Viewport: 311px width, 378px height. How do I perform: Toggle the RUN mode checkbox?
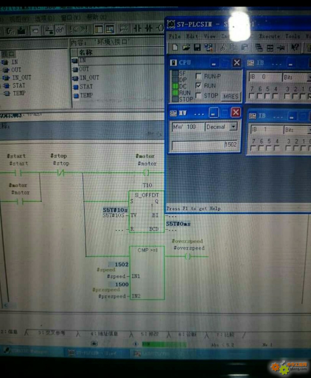198,86
